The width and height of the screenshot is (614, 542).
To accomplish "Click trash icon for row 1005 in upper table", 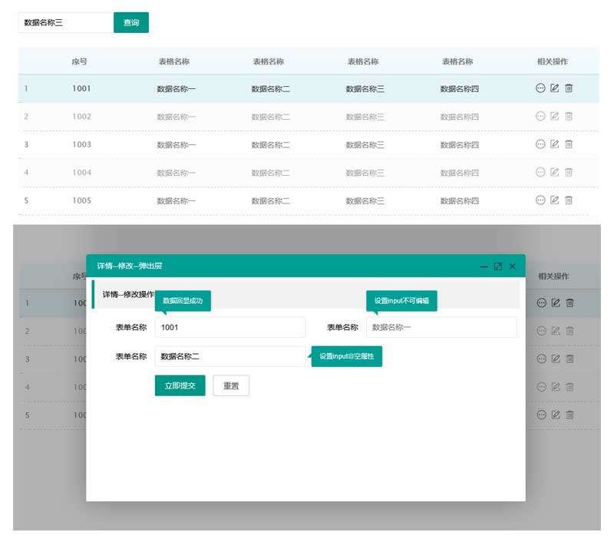I will 569,200.
